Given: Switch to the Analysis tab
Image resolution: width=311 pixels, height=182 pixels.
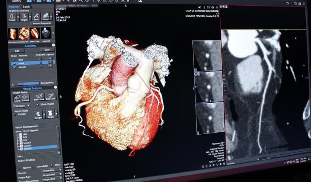Looking at the screenshot, I should point(13,7).
